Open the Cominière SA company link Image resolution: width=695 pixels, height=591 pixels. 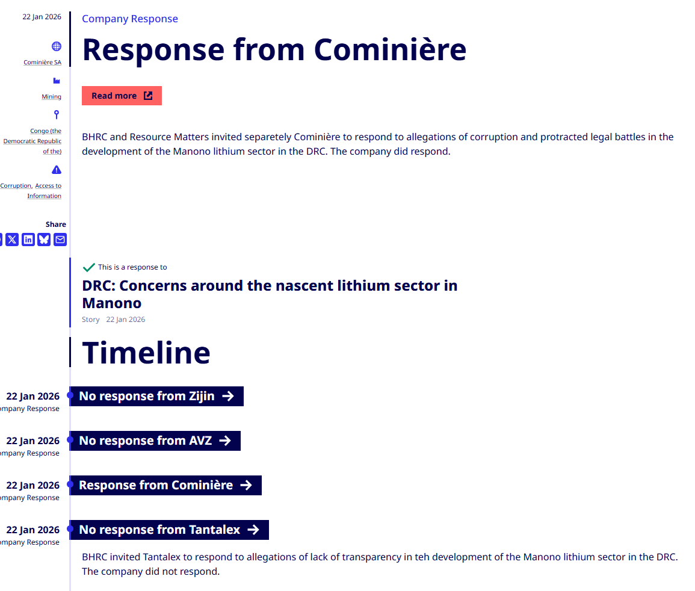(42, 63)
